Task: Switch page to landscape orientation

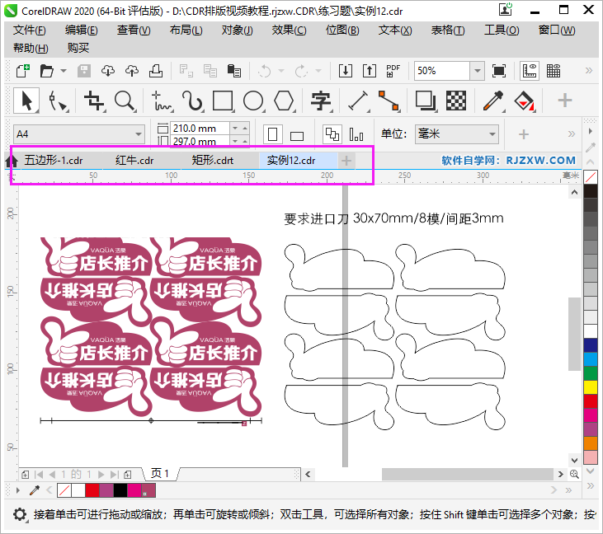Action: click(297, 135)
